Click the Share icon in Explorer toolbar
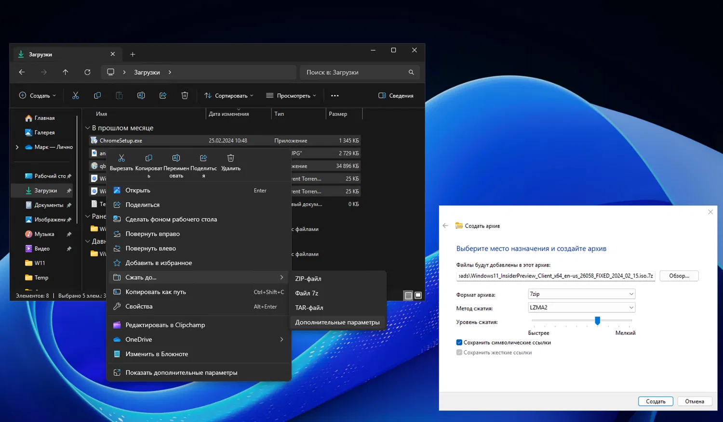Image resolution: width=723 pixels, height=422 pixels. pos(163,96)
